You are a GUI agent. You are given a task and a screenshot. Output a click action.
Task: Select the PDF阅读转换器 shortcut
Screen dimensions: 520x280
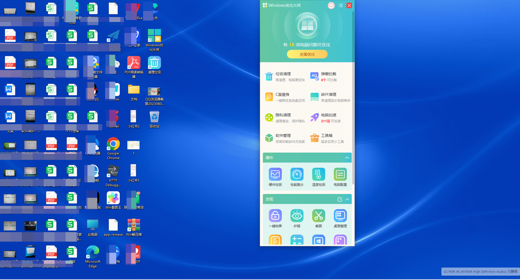[x=134, y=67]
